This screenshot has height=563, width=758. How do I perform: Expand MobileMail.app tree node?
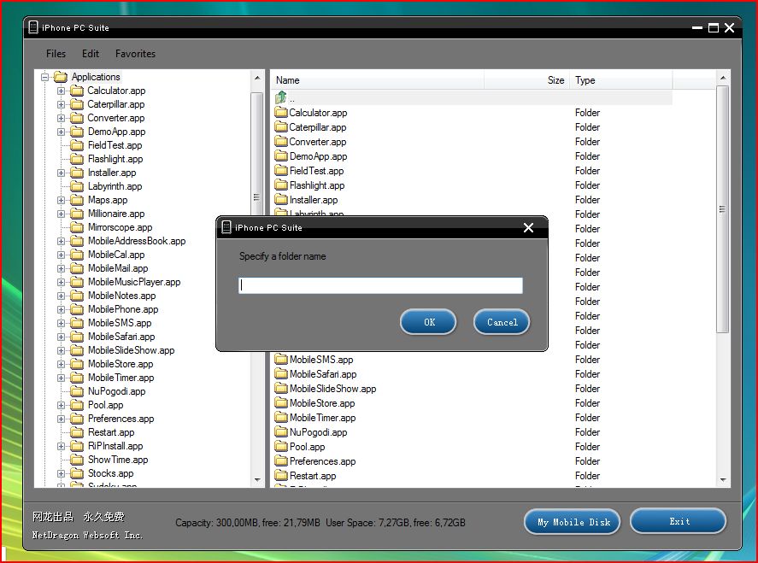coord(61,269)
